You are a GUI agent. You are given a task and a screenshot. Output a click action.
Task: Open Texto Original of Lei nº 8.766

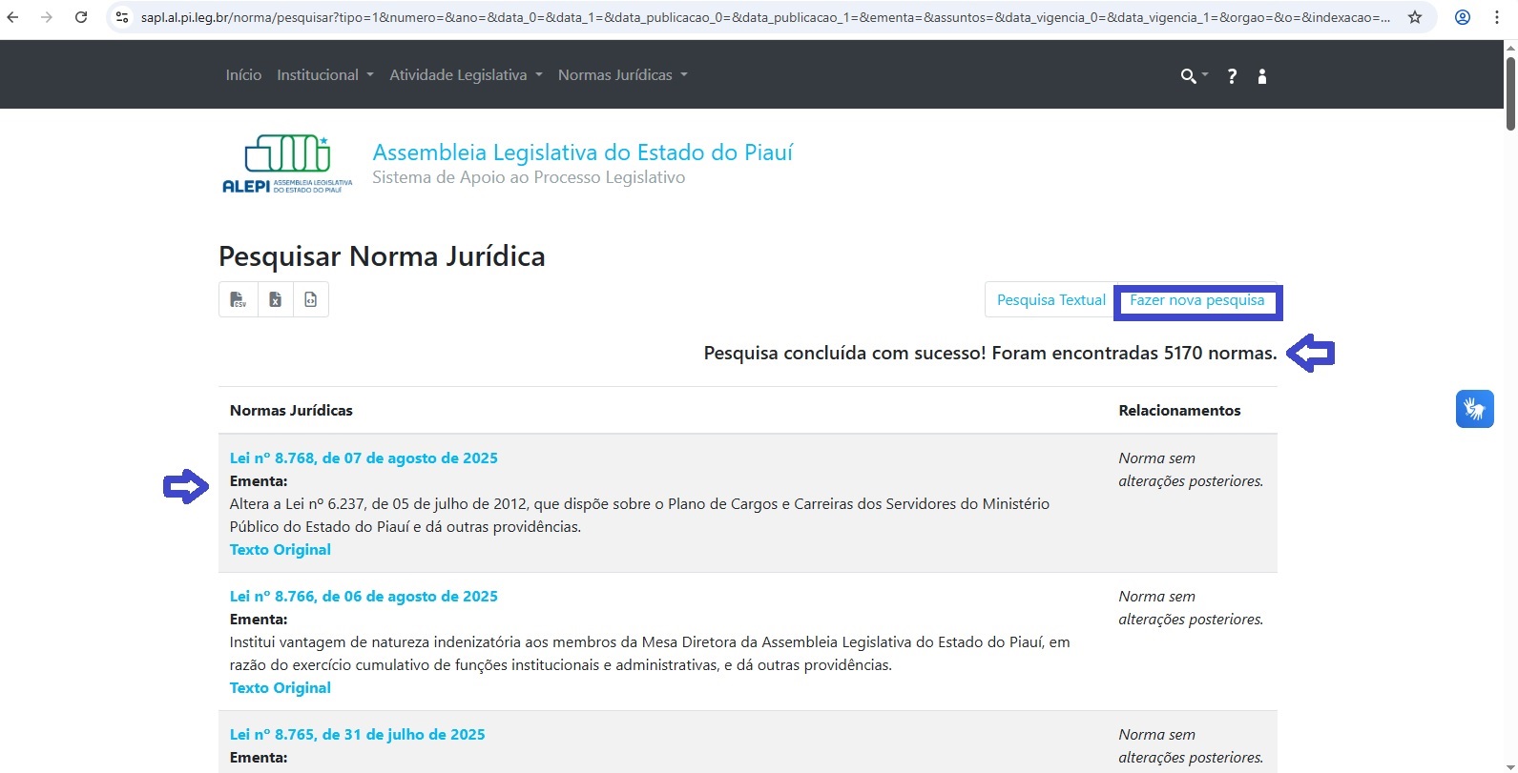point(280,688)
